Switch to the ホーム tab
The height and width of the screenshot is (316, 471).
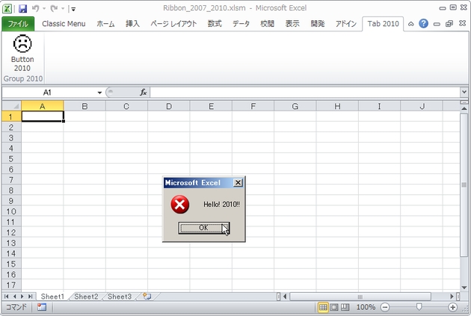105,24
